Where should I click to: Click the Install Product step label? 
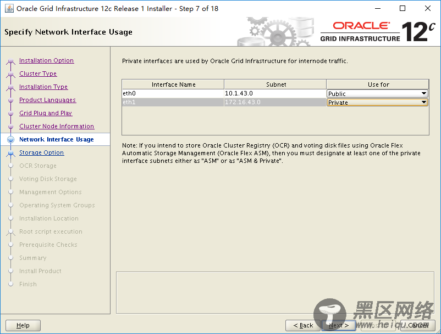[x=41, y=271]
